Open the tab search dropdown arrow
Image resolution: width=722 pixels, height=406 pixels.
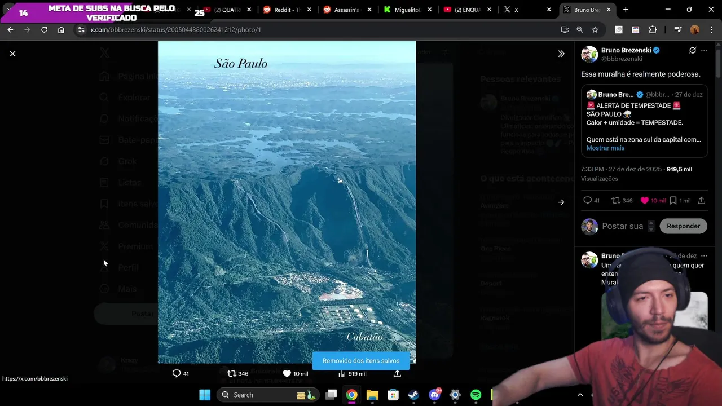tap(10, 10)
